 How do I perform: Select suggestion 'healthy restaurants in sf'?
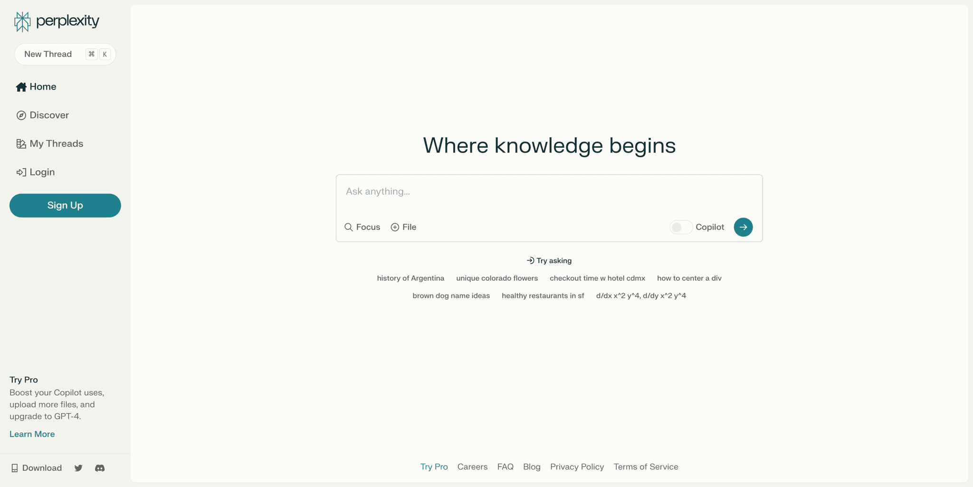point(543,296)
